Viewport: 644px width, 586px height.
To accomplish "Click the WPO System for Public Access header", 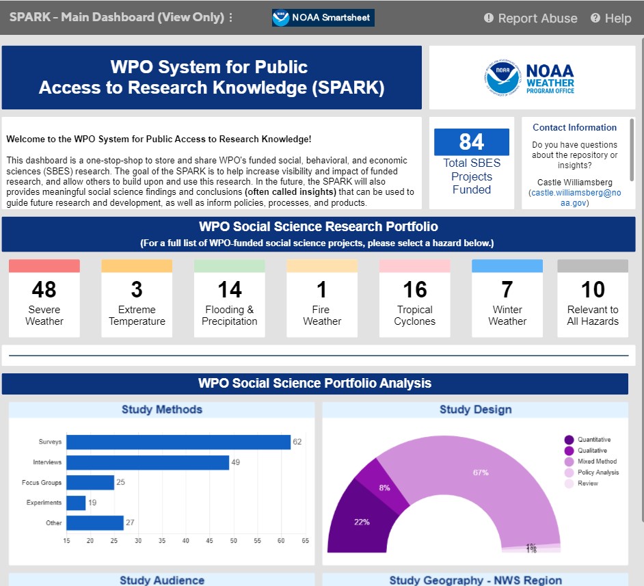I will [x=212, y=78].
